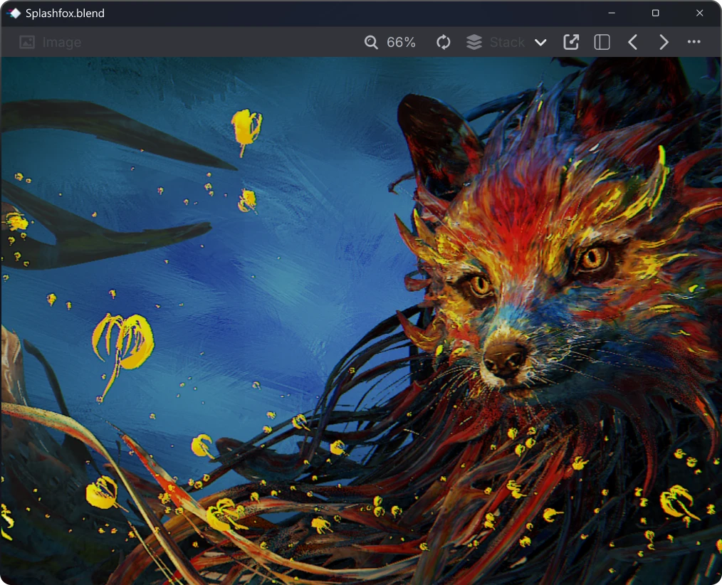Expand the Stack dropdown chevron
Screen dimensions: 722x585
coord(540,42)
